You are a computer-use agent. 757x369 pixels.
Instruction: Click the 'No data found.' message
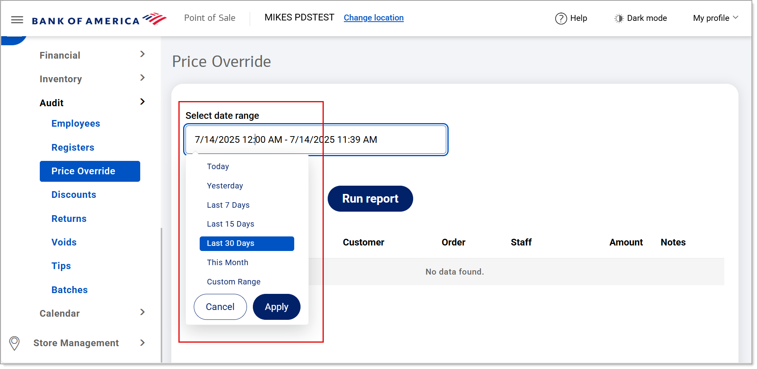pyautogui.click(x=455, y=272)
